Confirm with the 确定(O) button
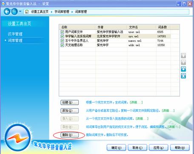Screen dimensions: 194x154 point(116,148)
